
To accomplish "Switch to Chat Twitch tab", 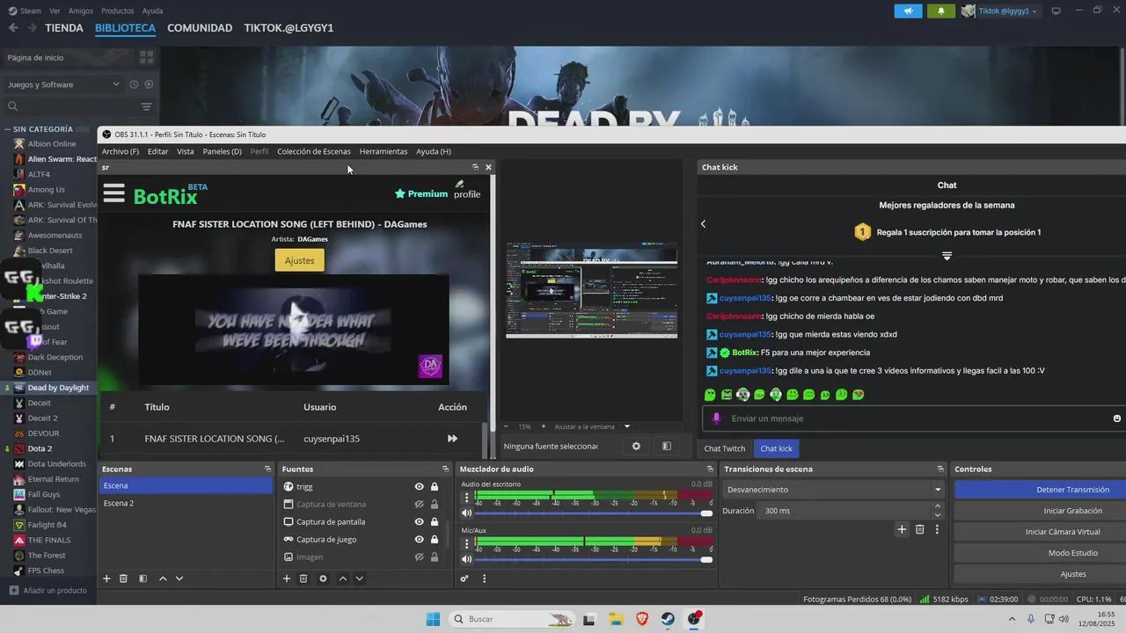I will [x=725, y=448].
